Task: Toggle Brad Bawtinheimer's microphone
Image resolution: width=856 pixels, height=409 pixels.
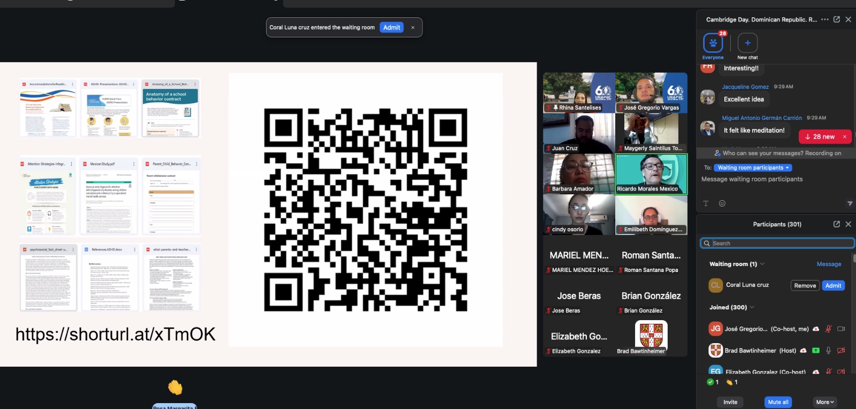Action: pos(828,351)
